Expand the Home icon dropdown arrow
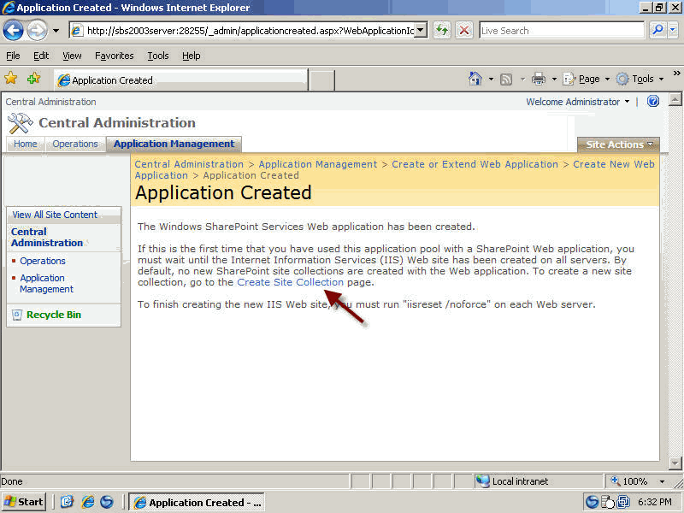Viewport: 684px width, 513px height. (x=491, y=79)
